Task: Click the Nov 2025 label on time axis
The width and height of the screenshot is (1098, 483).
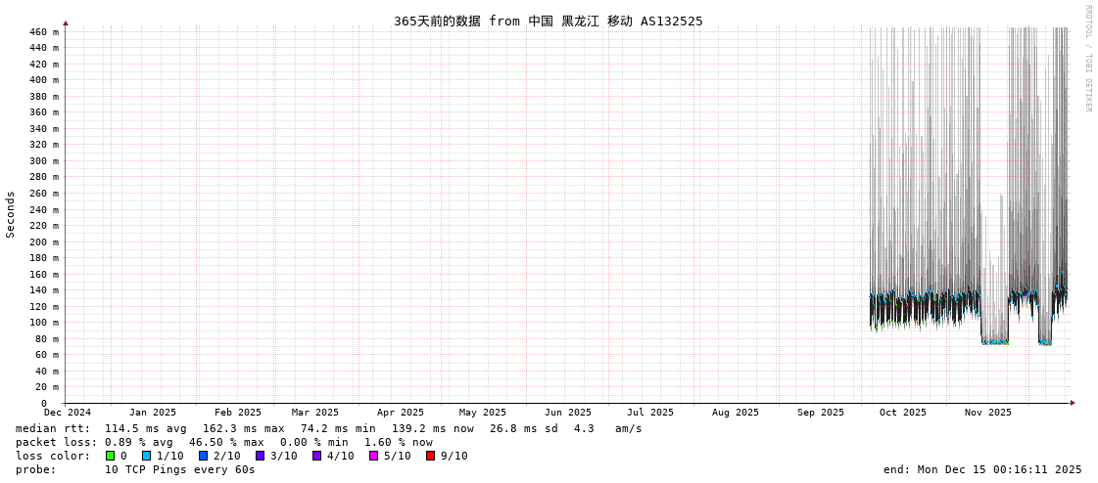Action: pos(987,413)
